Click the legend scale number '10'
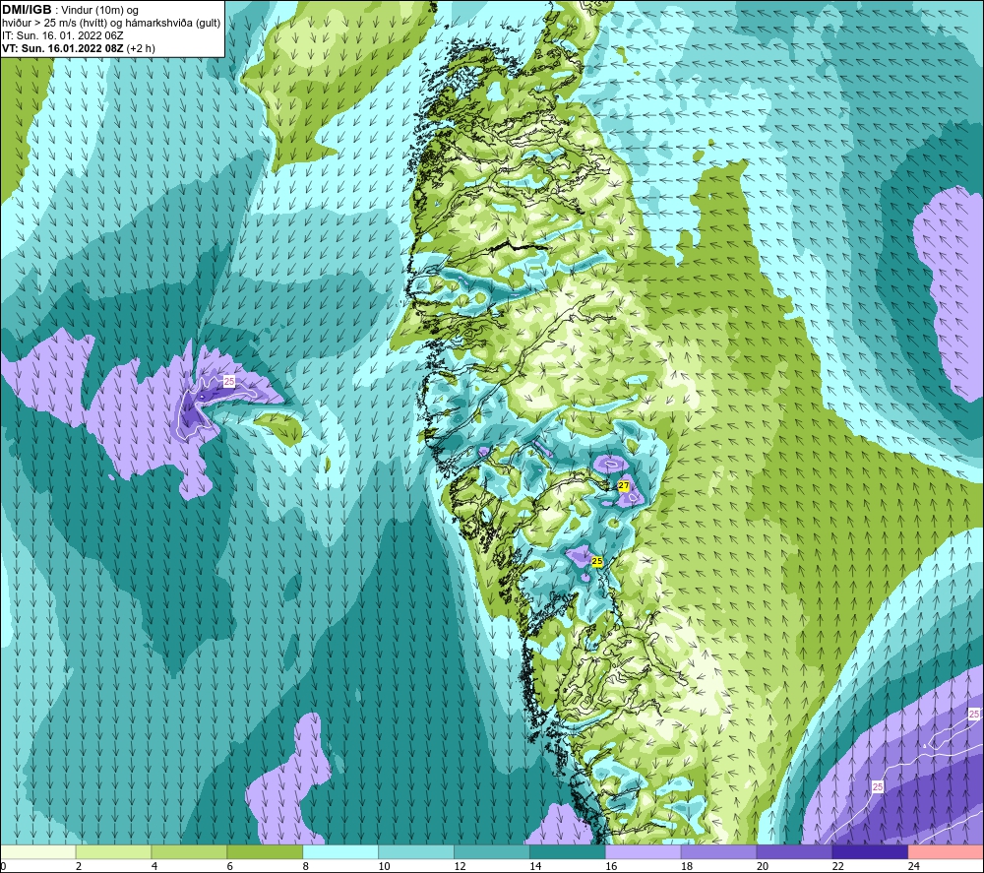Image resolution: width=984 pixels, height=873 pixels. 384,866
